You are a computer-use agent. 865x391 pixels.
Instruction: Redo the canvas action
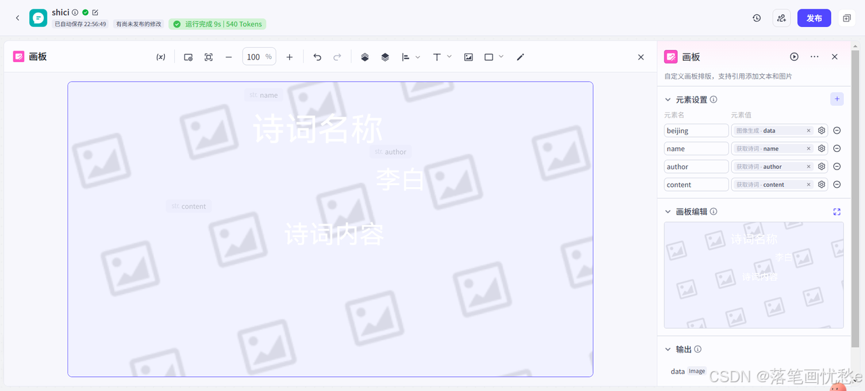337,57
